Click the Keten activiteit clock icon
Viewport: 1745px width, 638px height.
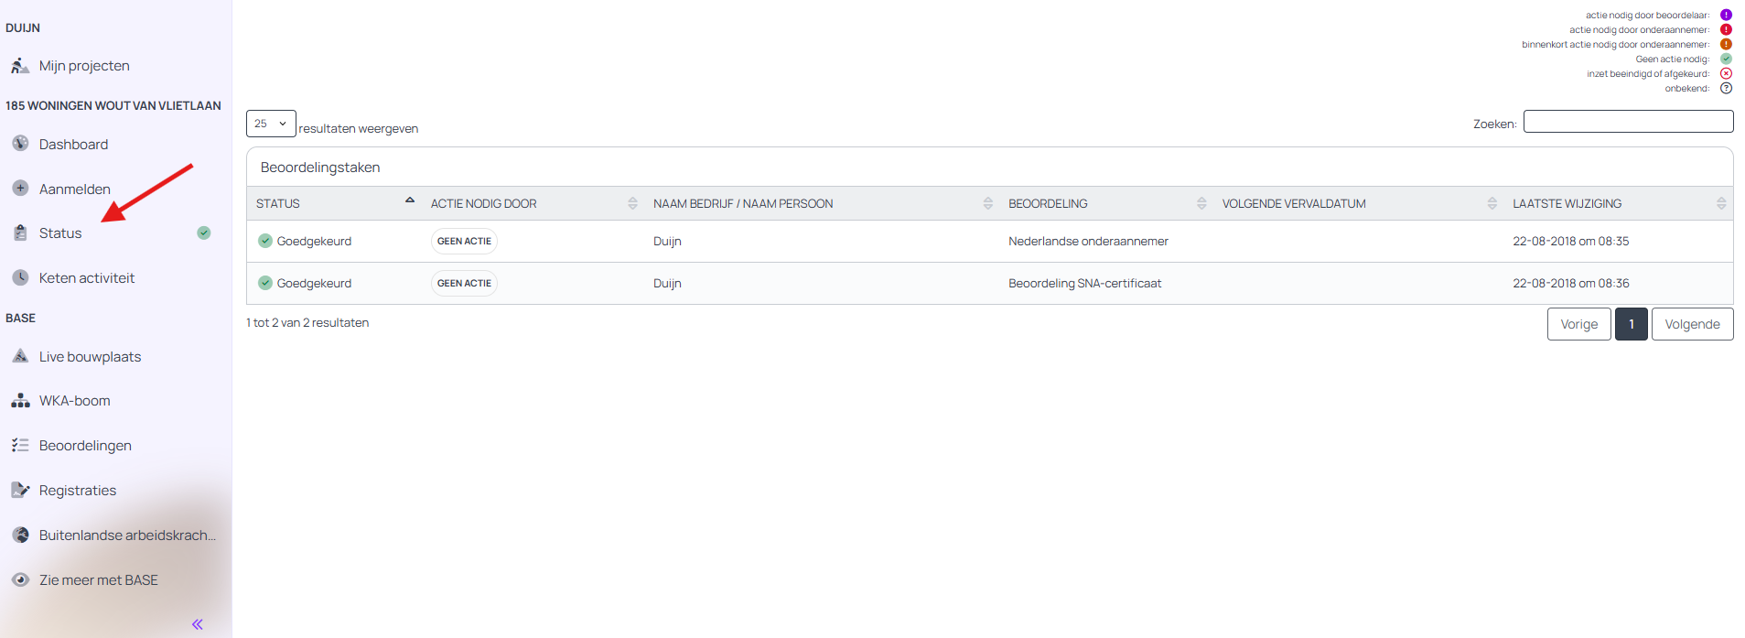pos(20,277)
